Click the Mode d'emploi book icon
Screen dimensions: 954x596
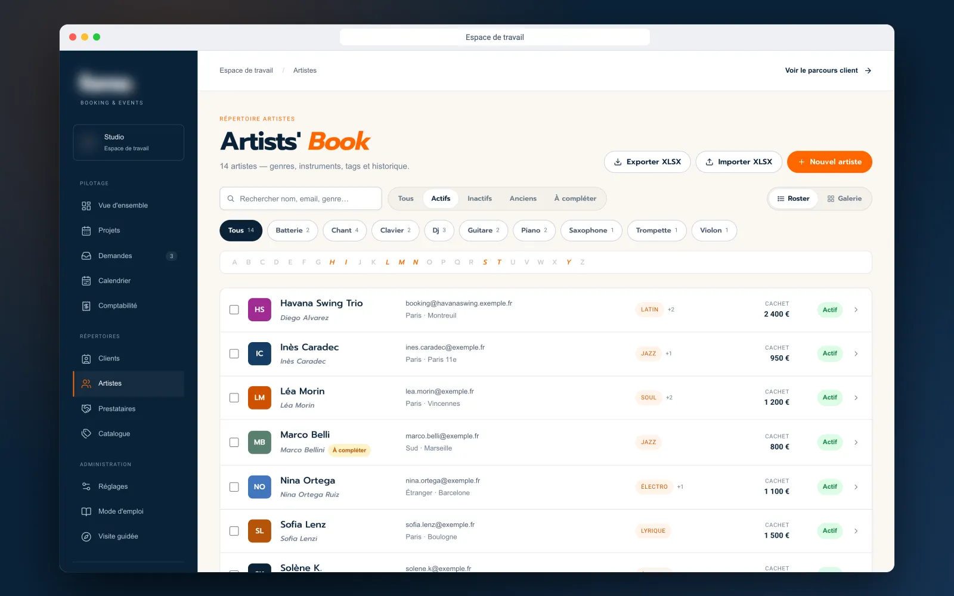point(86,511)
